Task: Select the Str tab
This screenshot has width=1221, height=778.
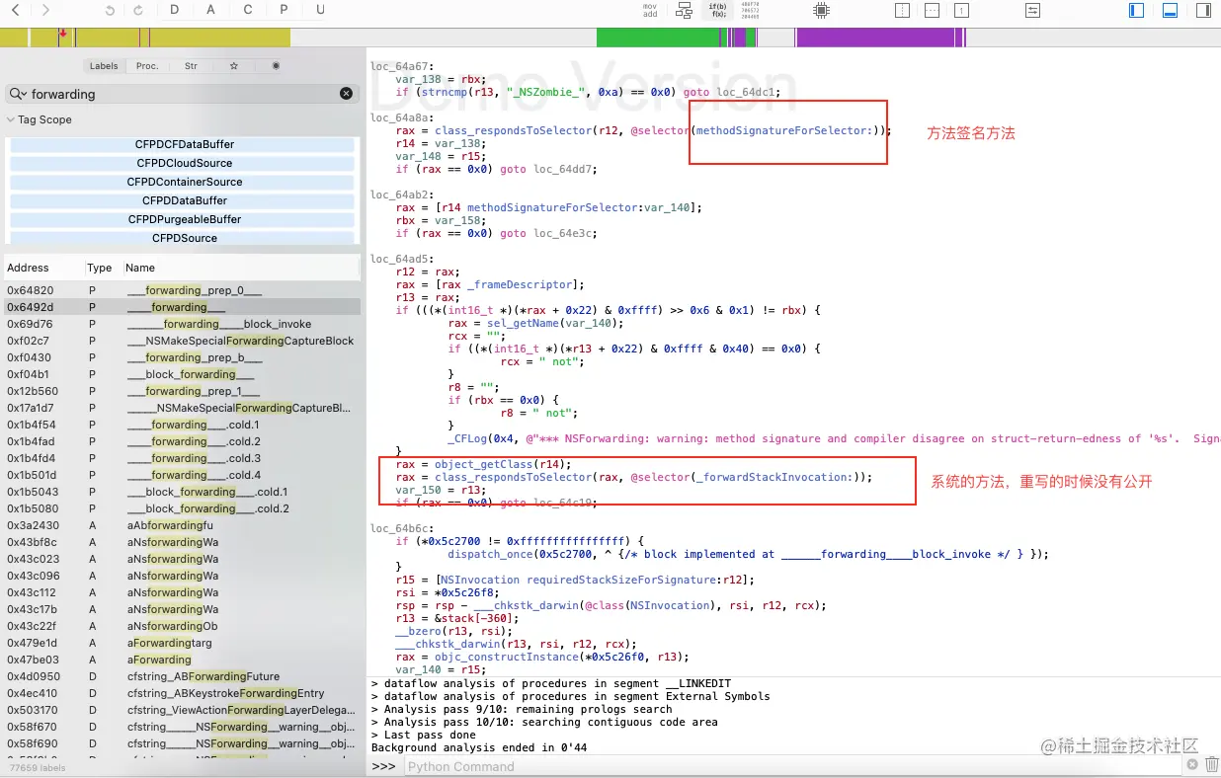Action: (x=191, y=66)
